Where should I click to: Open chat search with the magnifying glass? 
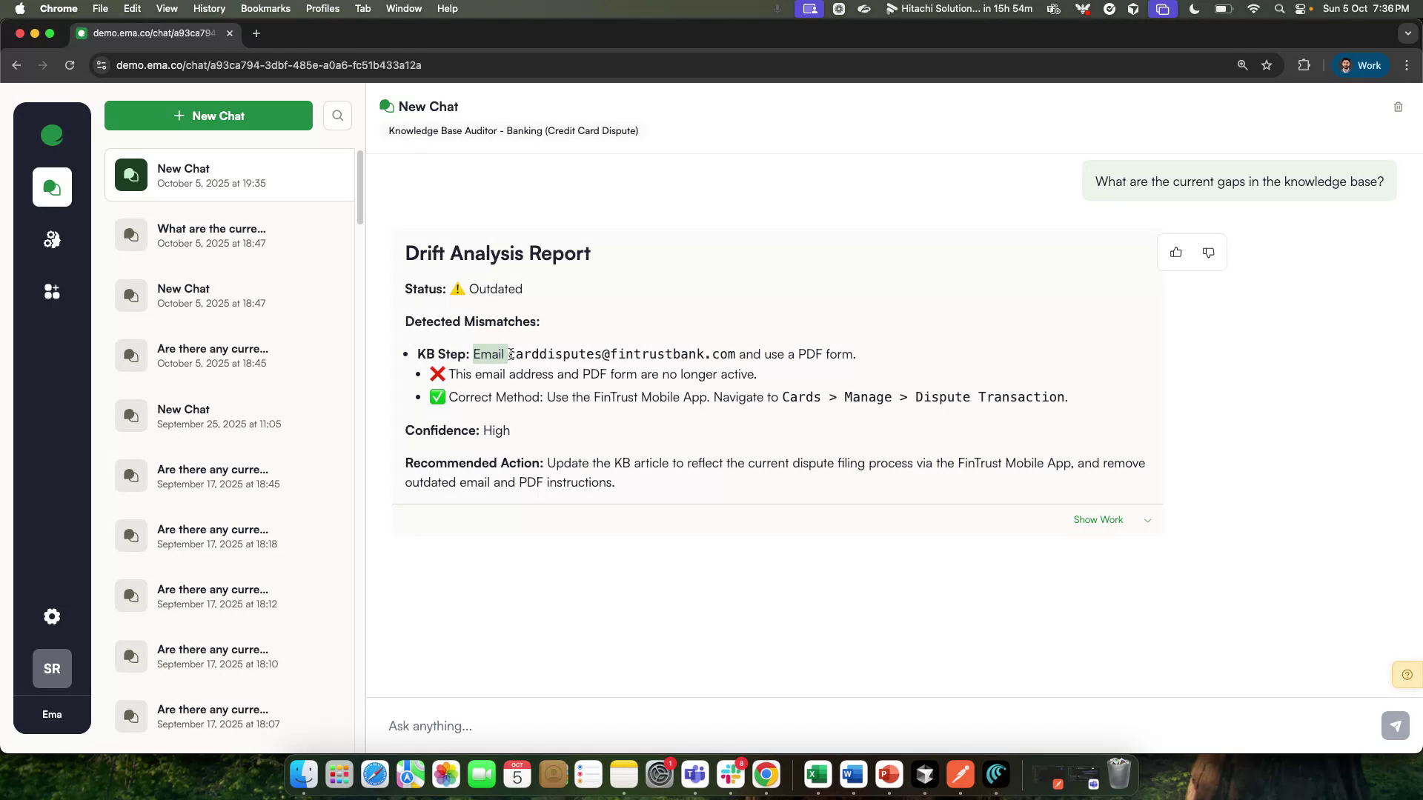(337, 116)
